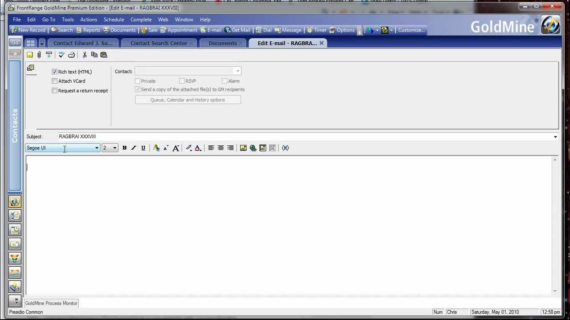Copy selected text icon
The image size is (570, 320).
click(x=94, y=55)
